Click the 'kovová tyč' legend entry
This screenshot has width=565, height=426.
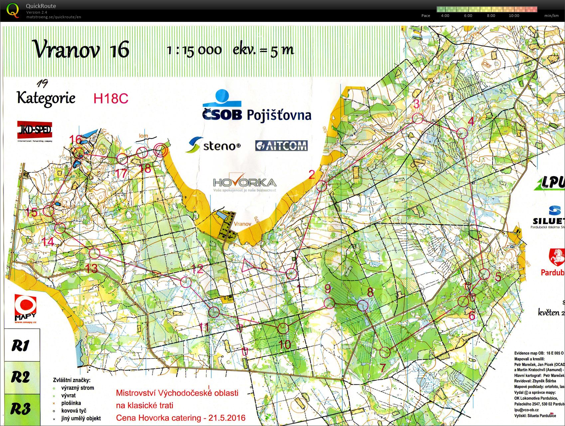73,411
